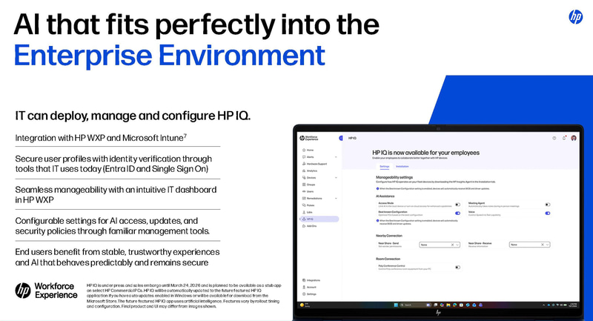Open Integrations in the sidebar
Viewport: 593px width, 321px height.
tap(311, 280)
